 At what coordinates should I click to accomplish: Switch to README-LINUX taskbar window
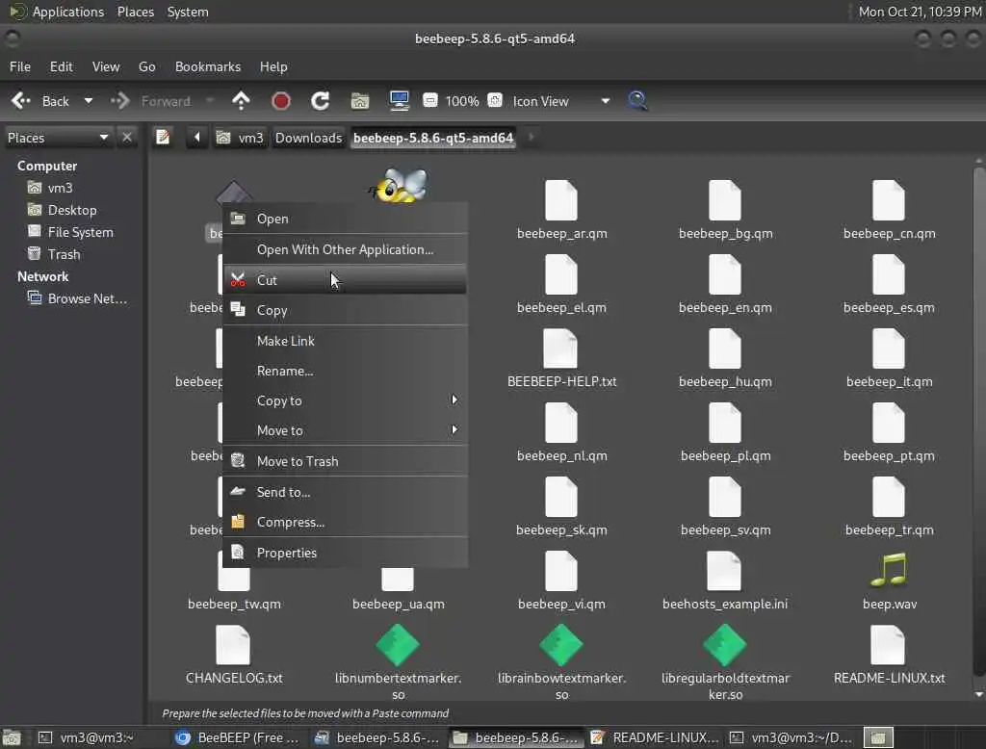click(x=655, y=737)
